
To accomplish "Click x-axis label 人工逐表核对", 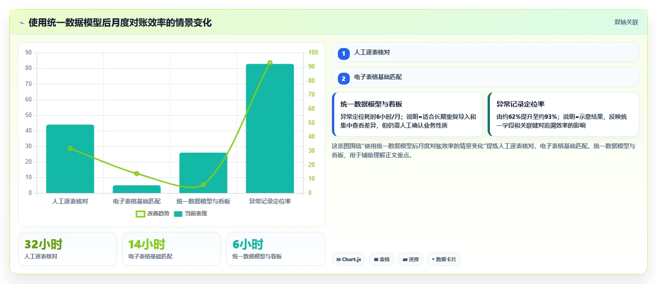I will (70, 201).
